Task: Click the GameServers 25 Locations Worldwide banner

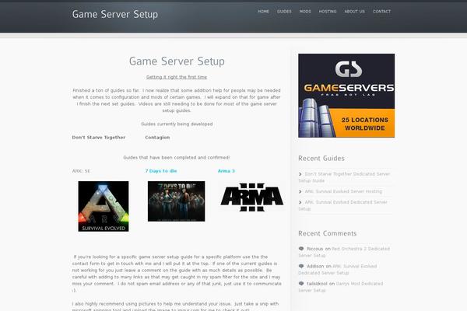Action: pos(346,96)
